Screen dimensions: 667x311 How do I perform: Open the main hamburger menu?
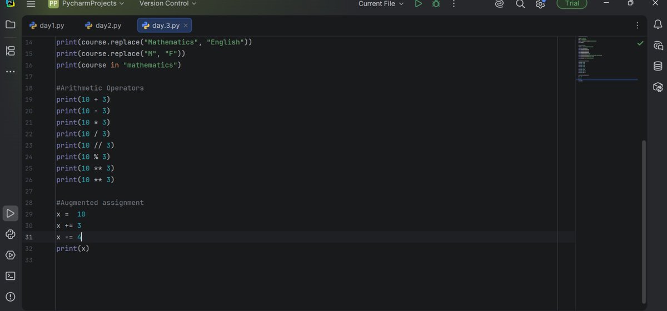click(31, 4)
